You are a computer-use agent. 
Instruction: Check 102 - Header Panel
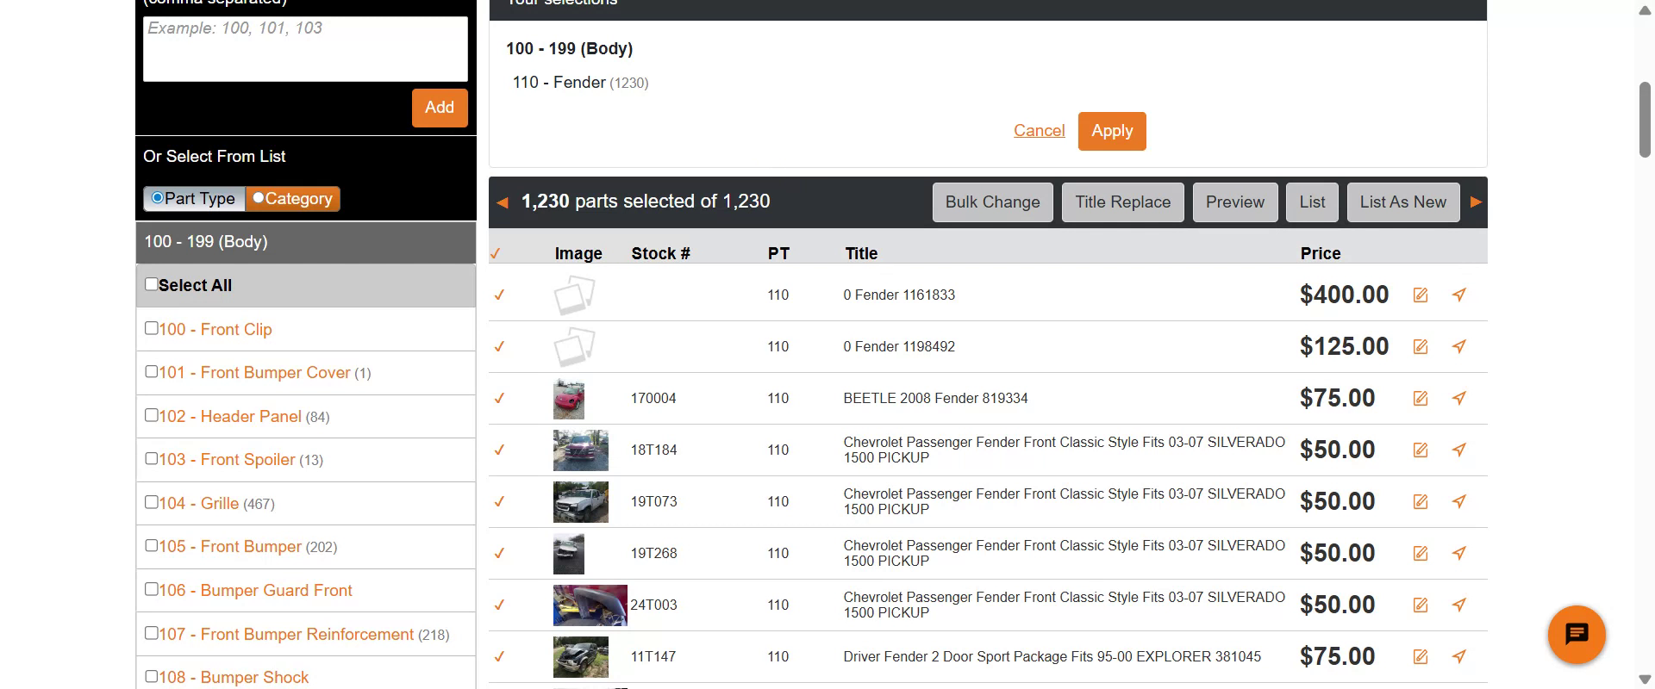point(152,415)
